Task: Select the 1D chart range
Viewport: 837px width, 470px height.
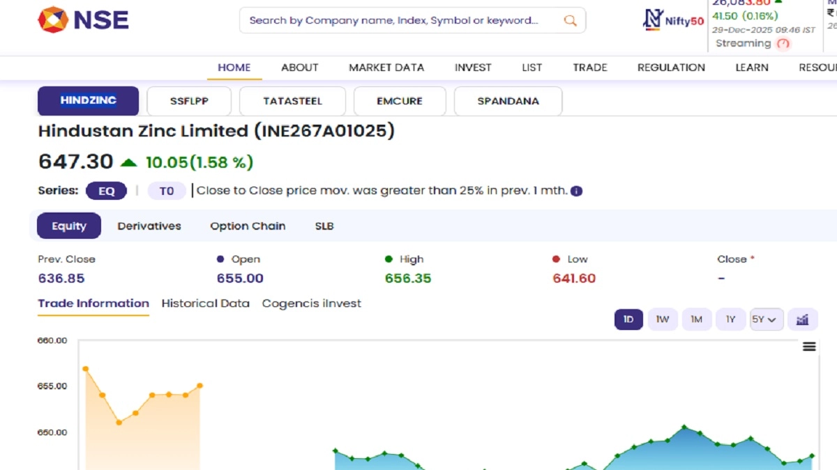Action: [628, 320]
